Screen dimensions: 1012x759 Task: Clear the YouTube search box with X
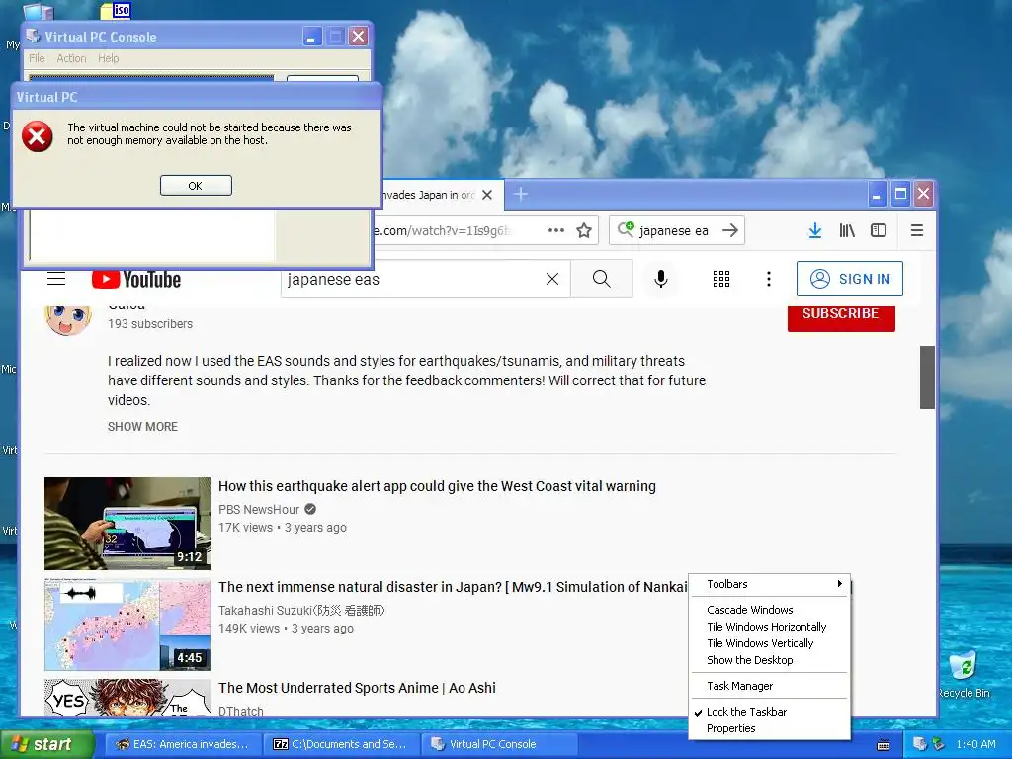click(552, 279)
